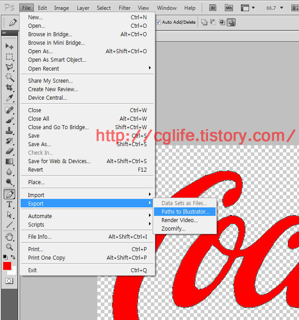Click the red foreground color swatch
The width and height of the screenshot is (299, 320).
[x=7, y=266]
